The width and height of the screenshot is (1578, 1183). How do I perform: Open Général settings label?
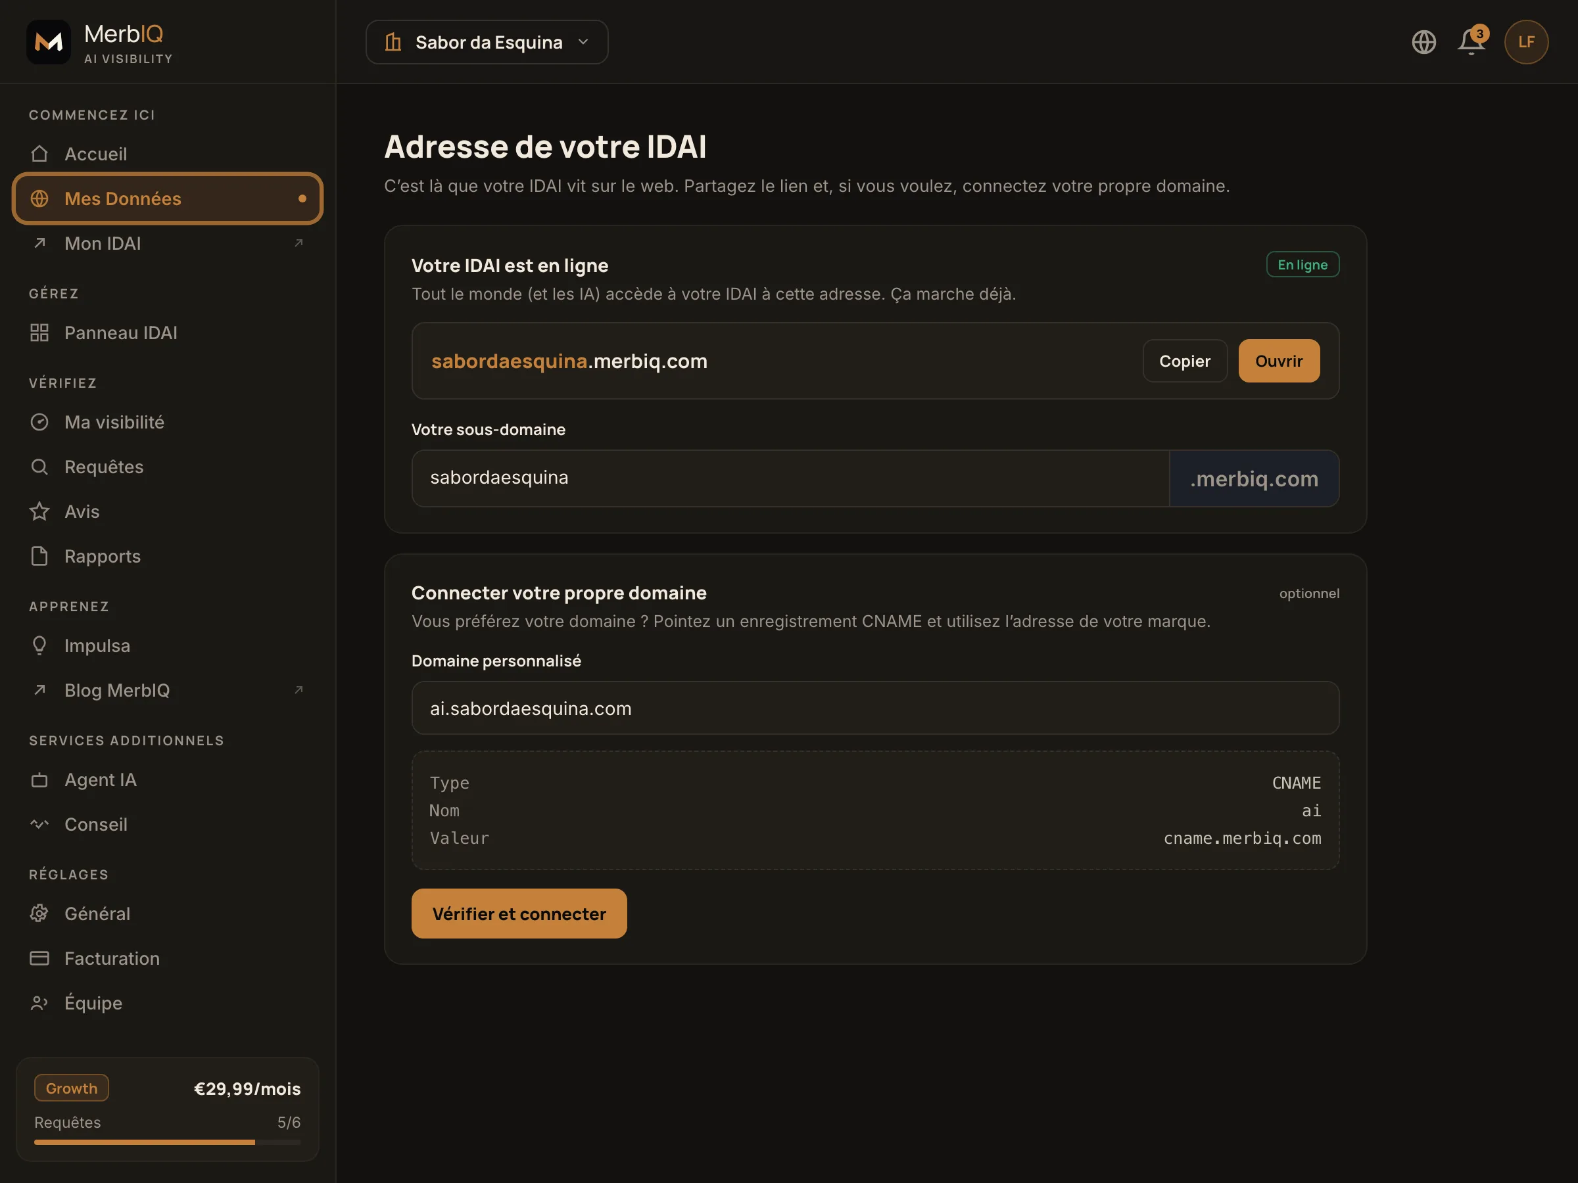(98, 914)
